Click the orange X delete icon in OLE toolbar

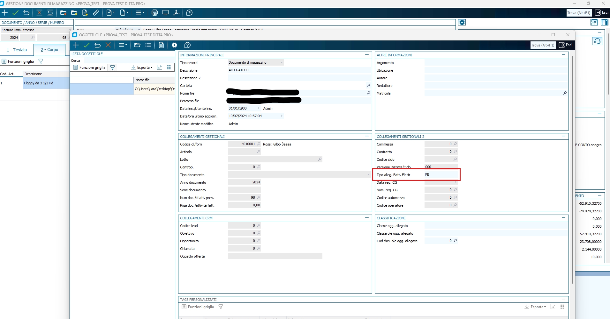[108, 45]
